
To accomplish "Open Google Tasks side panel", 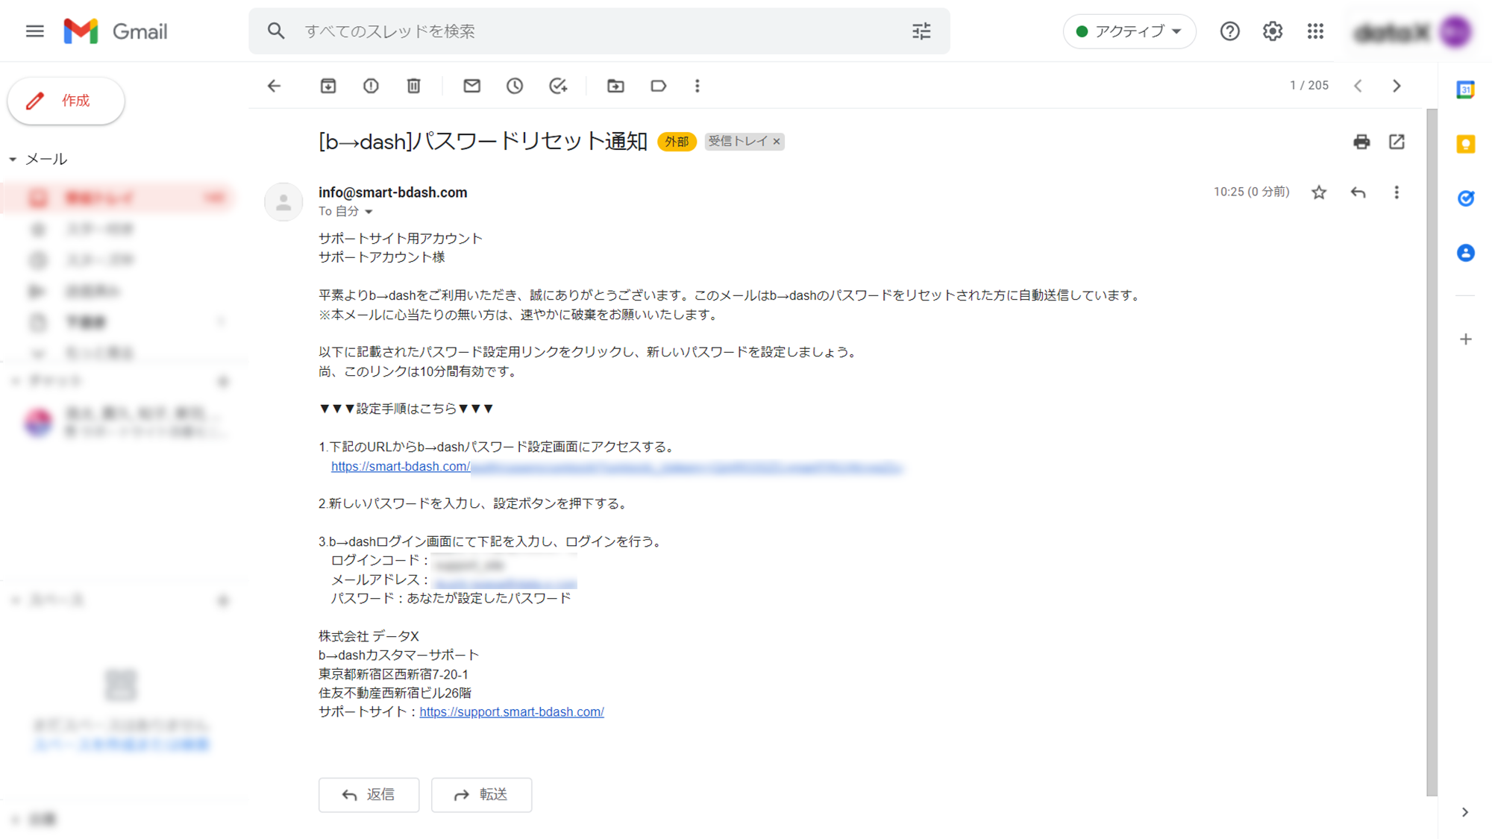I will (x=1466, y=198).
